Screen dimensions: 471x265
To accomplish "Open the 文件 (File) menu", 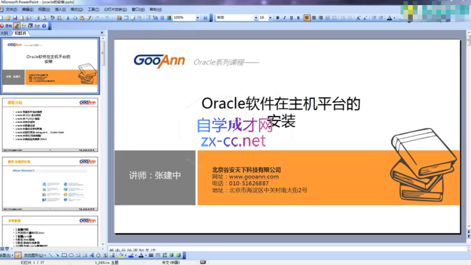I will 11,9.
